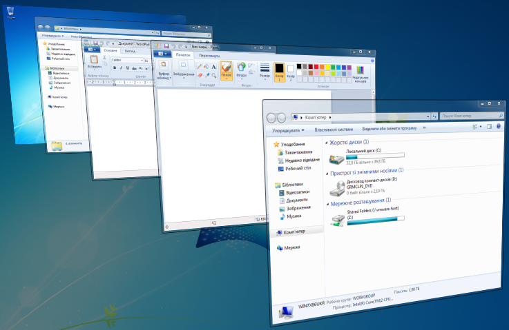Click Комп'ютер breadcrumb in the address bar
The height and width of the screenshot is (330, 509).
(x=315, y=117)
